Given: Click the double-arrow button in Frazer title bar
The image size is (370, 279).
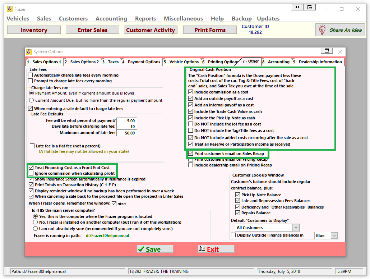Looking at the screenshot, I should [x=297, y=7].
